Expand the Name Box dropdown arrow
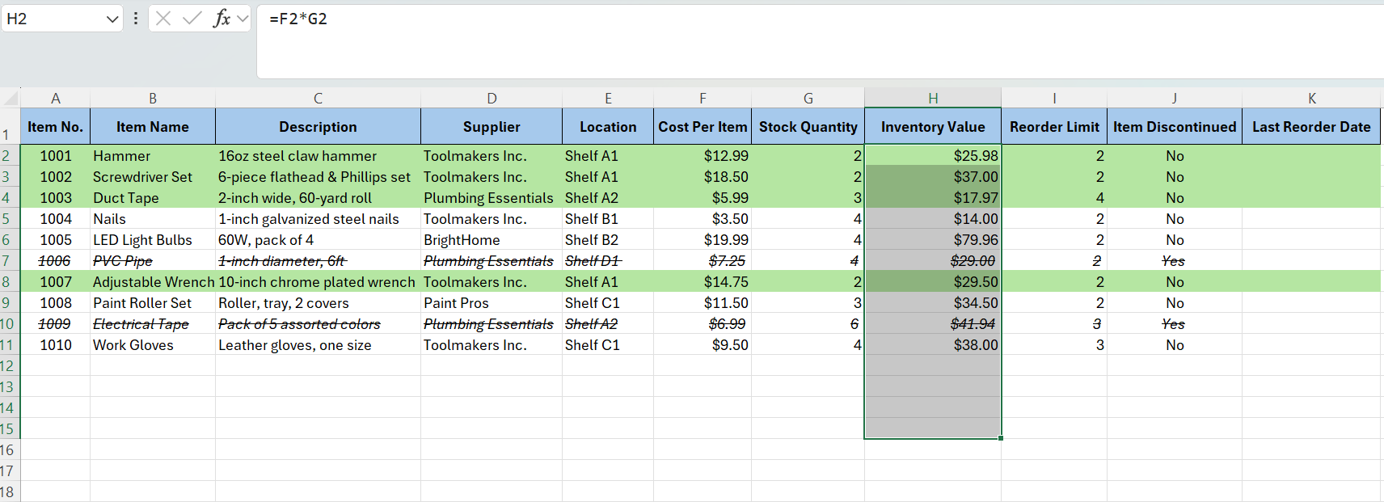Screen dimensions: 1384x502 pyautogui.click(x=112, y=19)
